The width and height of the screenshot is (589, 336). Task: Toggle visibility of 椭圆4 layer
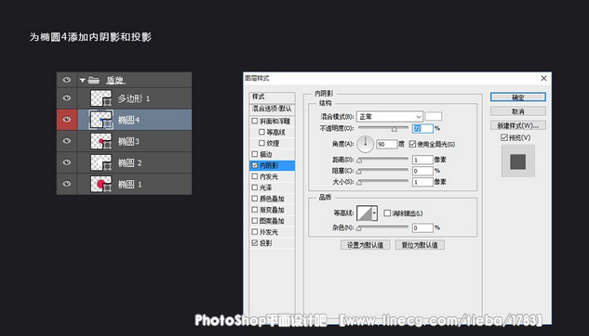pyautogui.click(x=66, y=120)
